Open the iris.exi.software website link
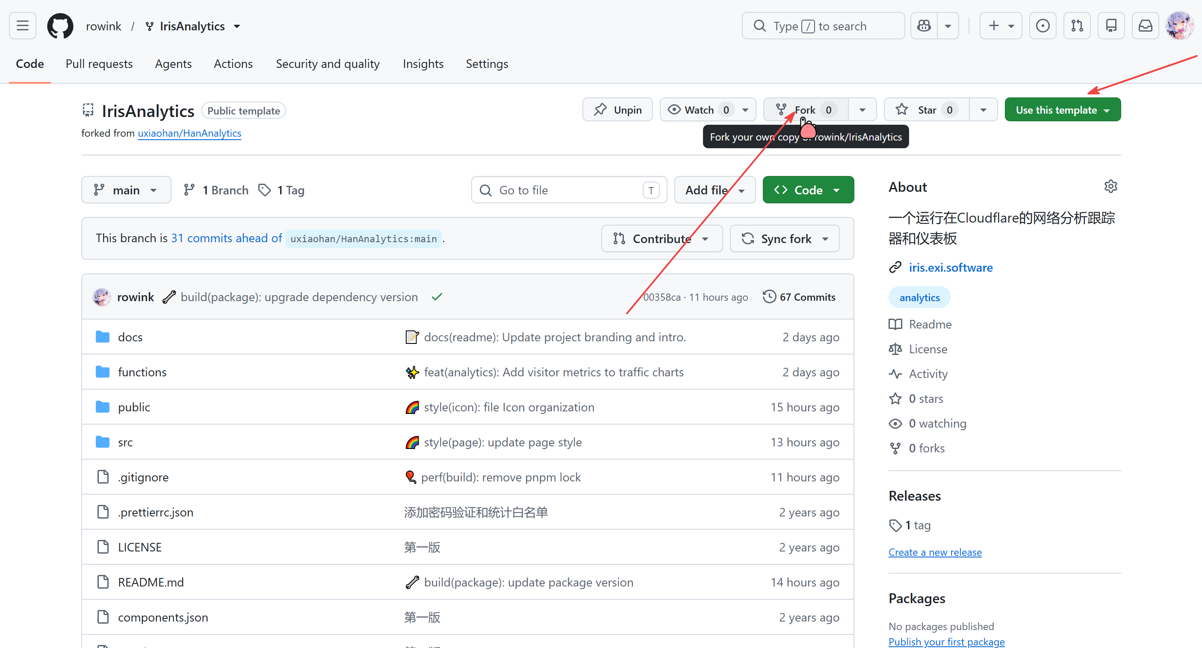The image size is (1202, 648). [x=951, y=267]
